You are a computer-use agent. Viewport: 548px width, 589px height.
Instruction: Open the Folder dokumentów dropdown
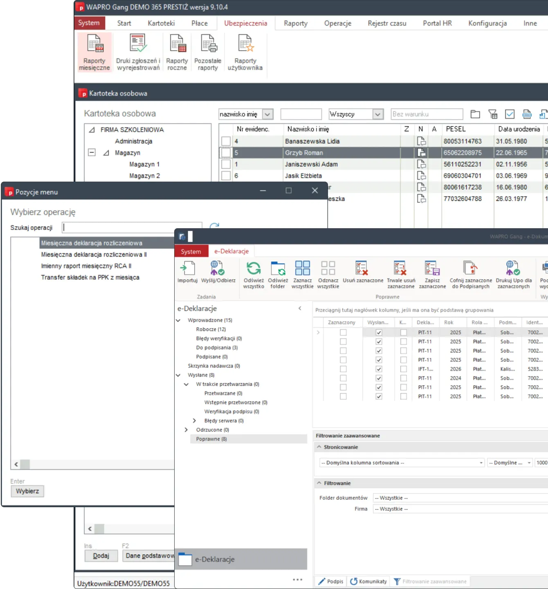(x=460, y=498)
